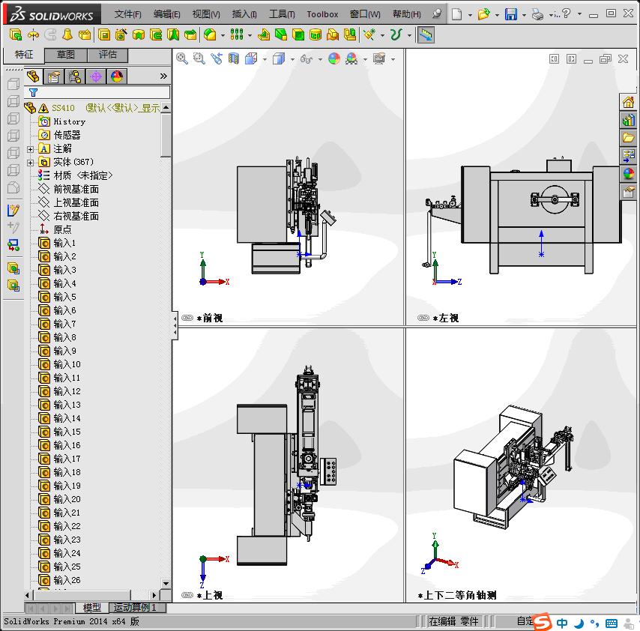The width and height of the screenshot is (640, 631).
Task: Open the Linear Pattern dropdown arrow
Action: click(250, 35)
